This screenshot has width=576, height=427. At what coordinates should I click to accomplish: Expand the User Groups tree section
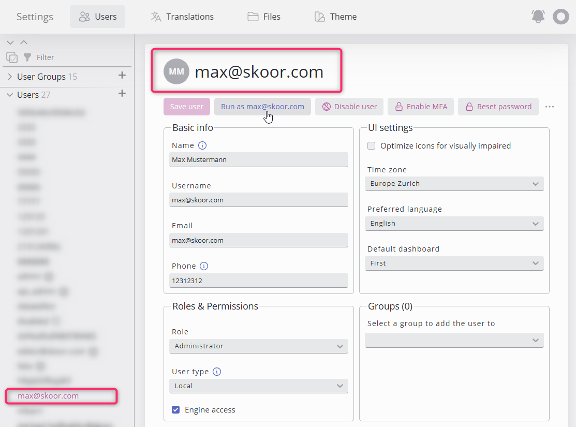[x=10, y=77]
